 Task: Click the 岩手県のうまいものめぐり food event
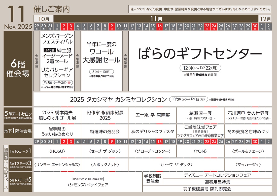click(x=57, y=131)
